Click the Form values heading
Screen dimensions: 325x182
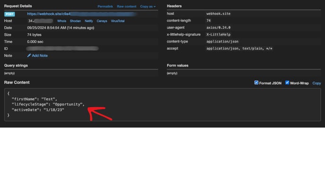[x=178, y=65]
